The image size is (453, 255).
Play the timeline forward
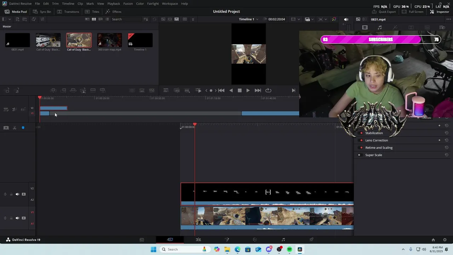point(248,90)
